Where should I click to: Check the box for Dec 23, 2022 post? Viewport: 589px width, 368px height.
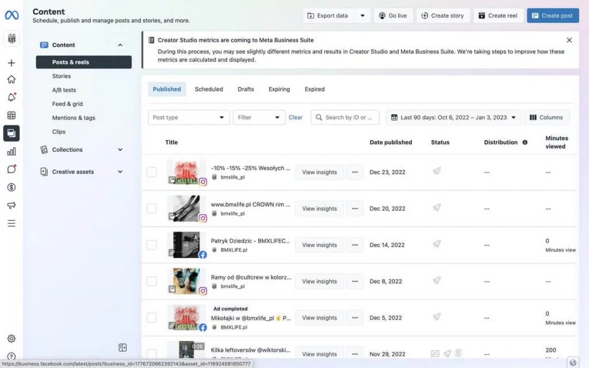click(151, 172)
